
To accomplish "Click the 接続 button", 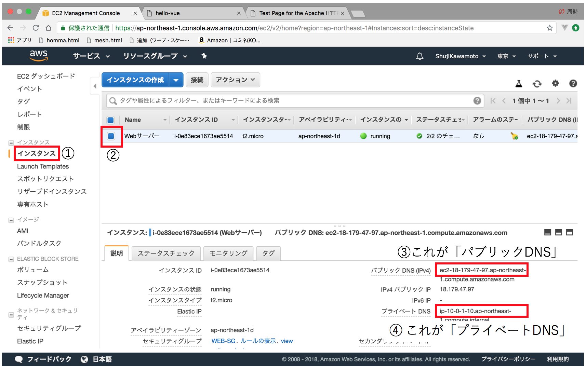I will [197, 80].
